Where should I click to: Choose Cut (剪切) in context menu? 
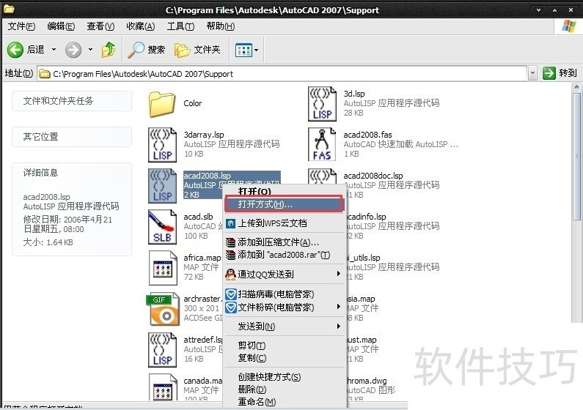[x=285, y=346]
